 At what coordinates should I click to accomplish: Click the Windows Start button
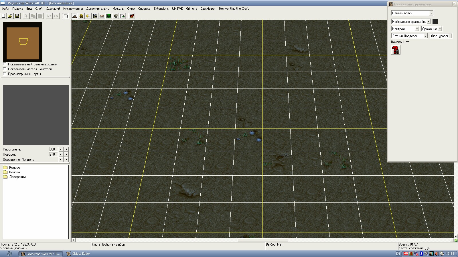point(9,254)
